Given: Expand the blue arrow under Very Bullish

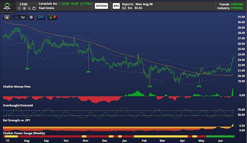Looking at the screenshot, I should [7, 10].
